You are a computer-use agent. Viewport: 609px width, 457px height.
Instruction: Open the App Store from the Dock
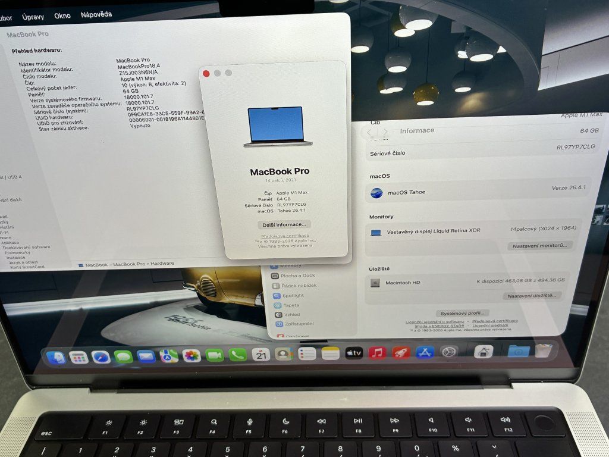pos(425,352)
